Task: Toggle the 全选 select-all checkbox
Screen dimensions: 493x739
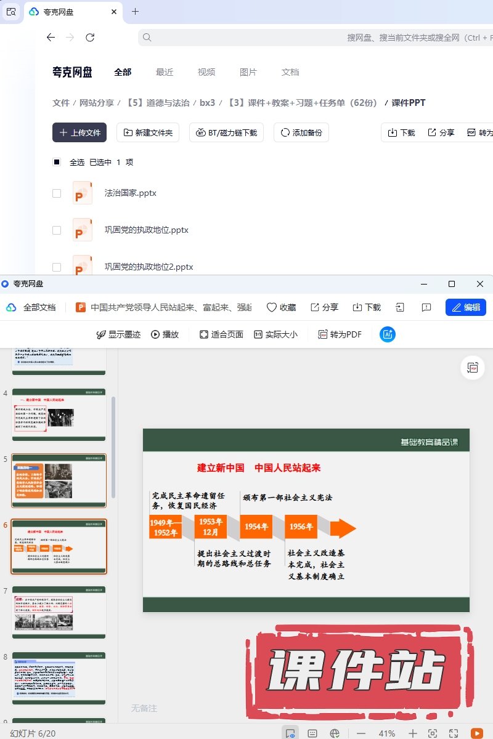Action: coord(57,163)
